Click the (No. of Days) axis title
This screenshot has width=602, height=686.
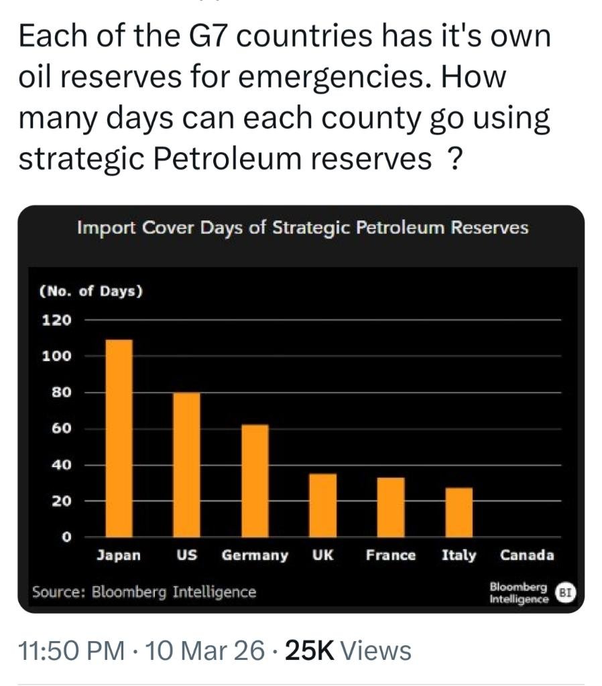91,291
